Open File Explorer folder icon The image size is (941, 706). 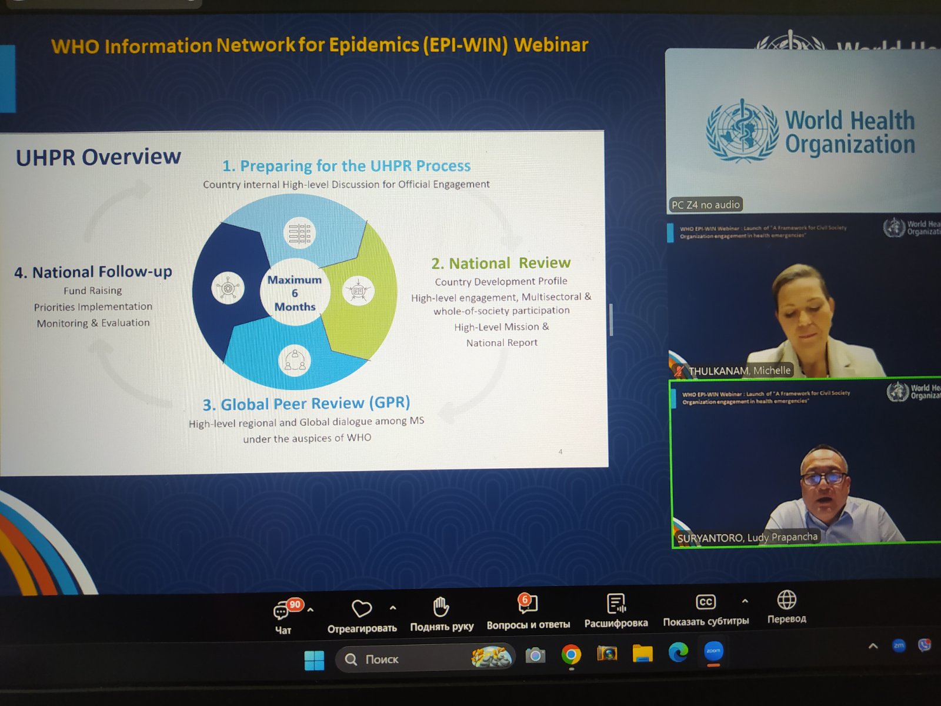tap(642, 654)
